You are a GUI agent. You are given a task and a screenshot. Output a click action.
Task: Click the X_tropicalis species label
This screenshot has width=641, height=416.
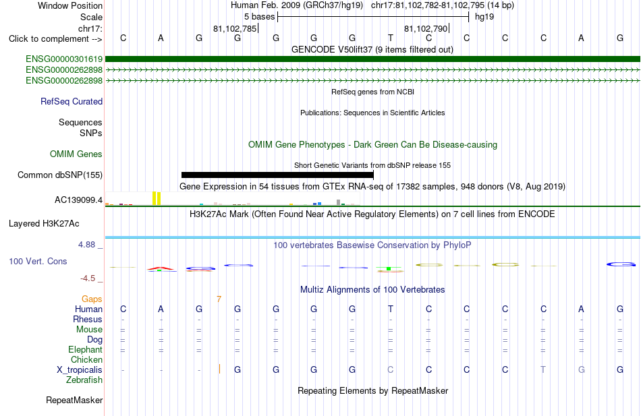pyautogui.click(x=80, y=370)
